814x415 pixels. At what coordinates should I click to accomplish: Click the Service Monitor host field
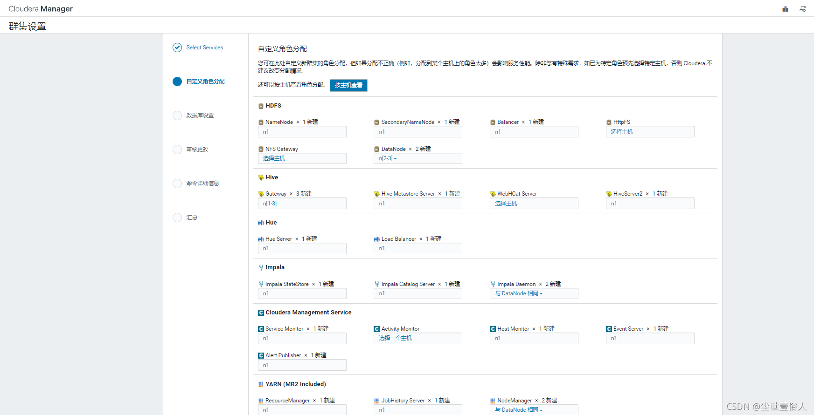point(302,338)
